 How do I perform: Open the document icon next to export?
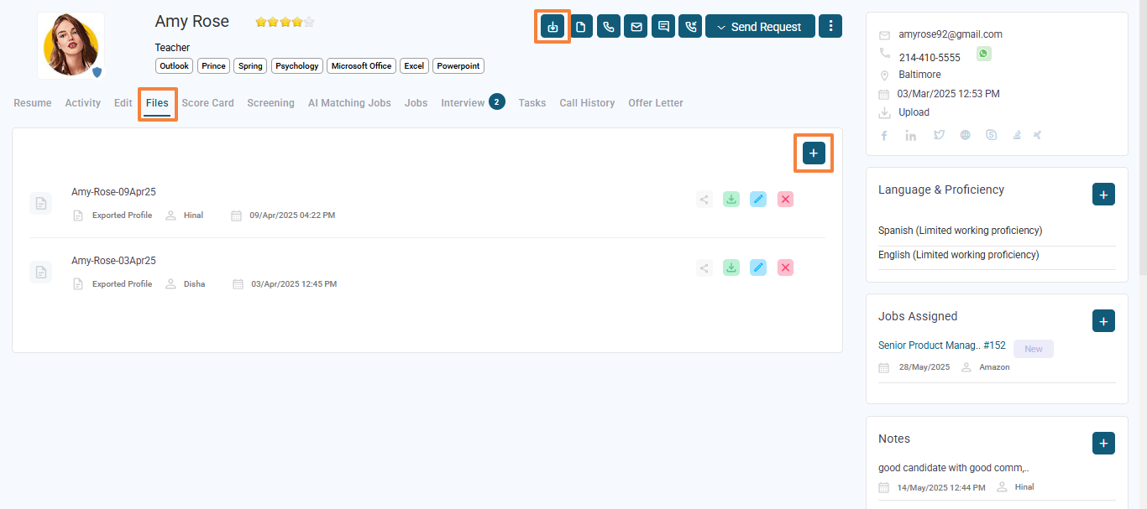582,27
